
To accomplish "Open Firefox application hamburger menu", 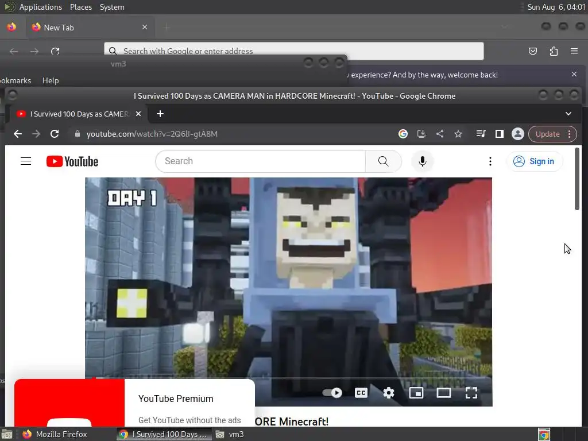I will point(574,51).
